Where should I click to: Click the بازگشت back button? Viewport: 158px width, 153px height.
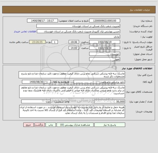39,125
